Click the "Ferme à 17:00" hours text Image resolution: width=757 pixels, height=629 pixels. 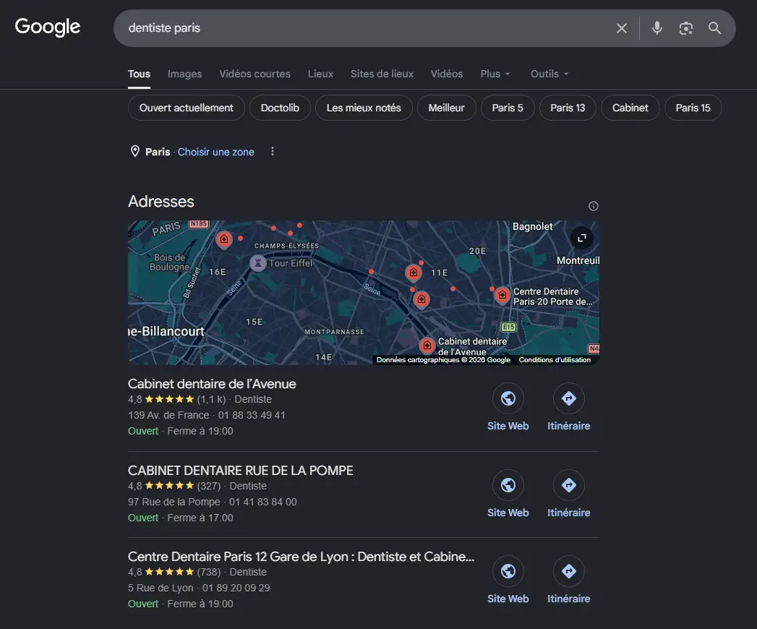(x=200, y=518)
